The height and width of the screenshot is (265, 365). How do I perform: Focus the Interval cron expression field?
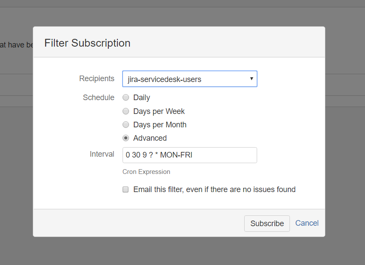coord(190,155)
